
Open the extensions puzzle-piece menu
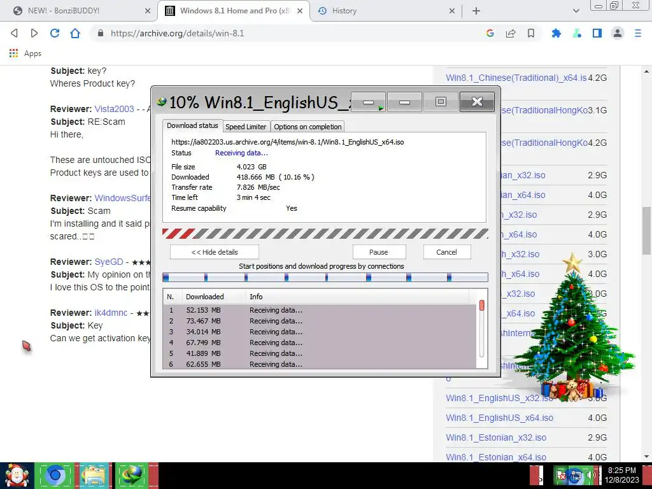pos(556,33)
